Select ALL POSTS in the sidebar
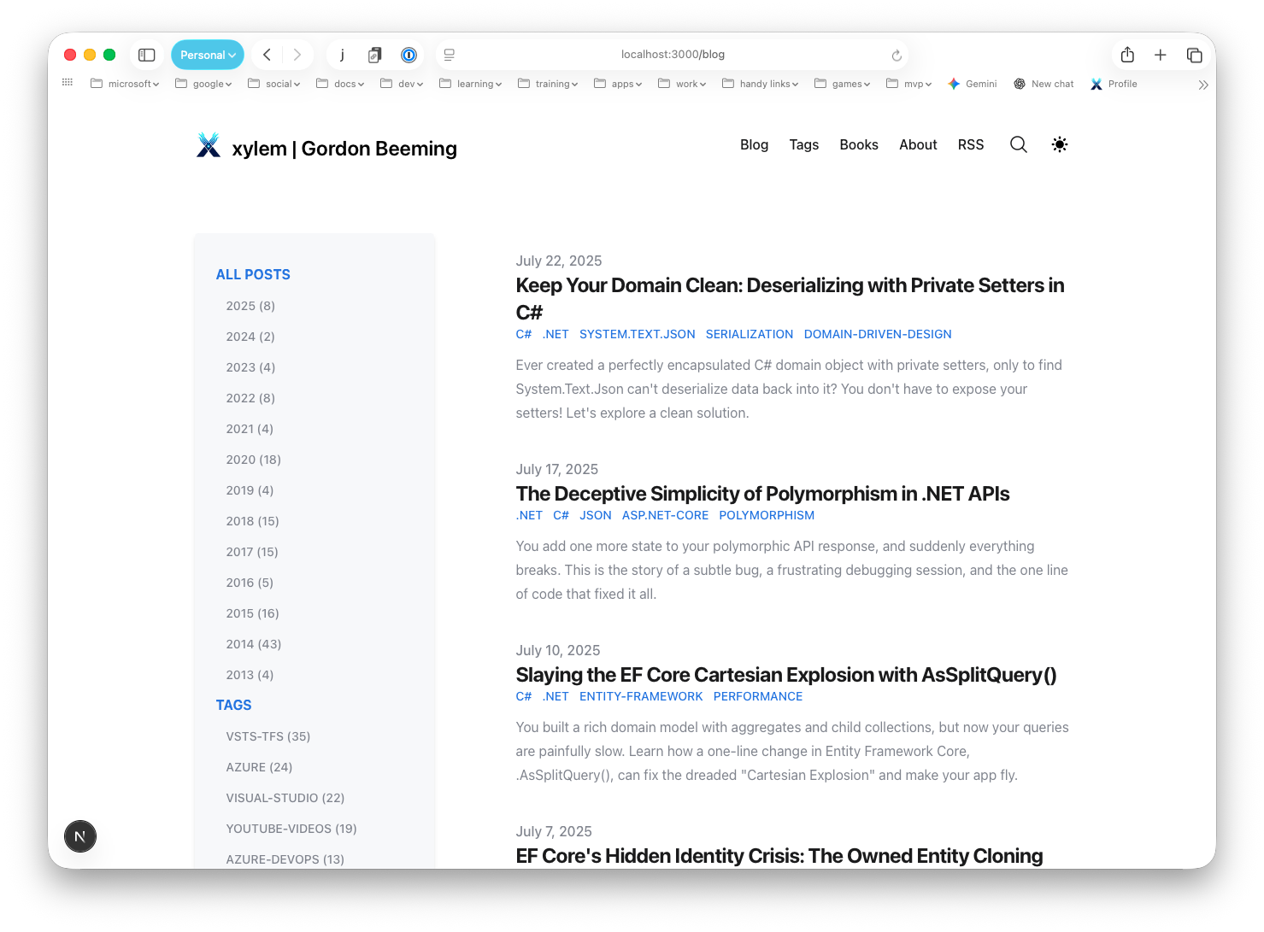1264x932 pixels. coord(253,274)
